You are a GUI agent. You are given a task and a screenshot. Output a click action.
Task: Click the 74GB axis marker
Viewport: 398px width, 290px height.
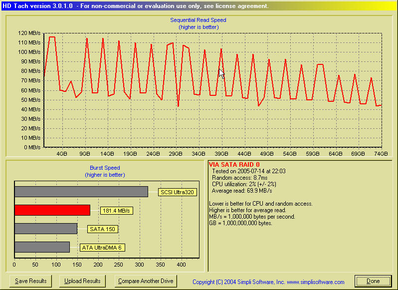coord(381,154)
